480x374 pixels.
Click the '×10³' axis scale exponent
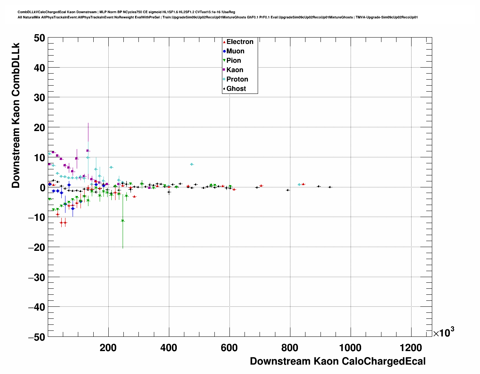444,332
